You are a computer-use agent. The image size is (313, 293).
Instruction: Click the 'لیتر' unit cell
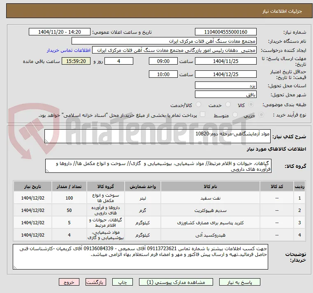tap(143, 198)
